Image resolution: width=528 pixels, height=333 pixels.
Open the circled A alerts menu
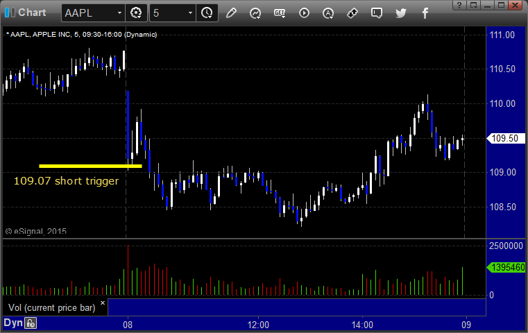328,13
